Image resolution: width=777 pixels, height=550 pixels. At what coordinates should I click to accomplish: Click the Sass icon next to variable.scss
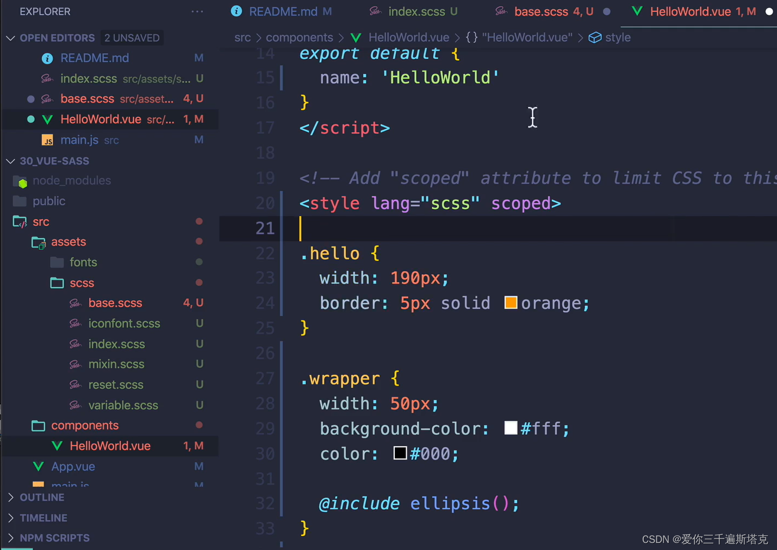click(75, 405)
